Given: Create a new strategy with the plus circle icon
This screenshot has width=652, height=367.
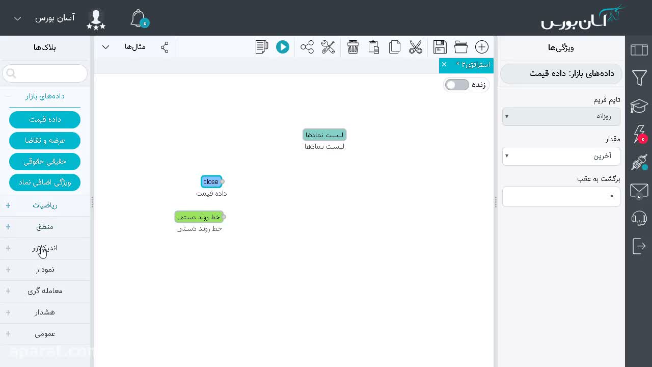Looking at the screenshot, I should [482, 47].
